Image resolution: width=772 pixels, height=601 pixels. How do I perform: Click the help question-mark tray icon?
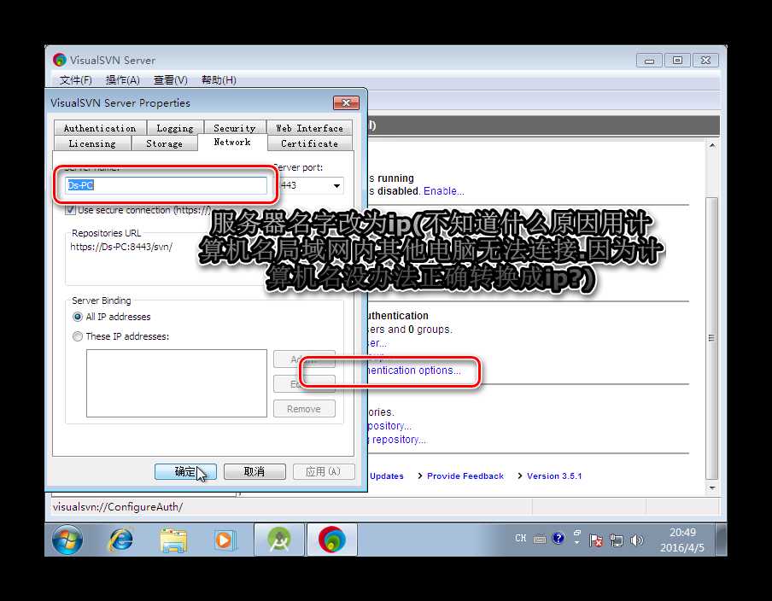point(558,538)
